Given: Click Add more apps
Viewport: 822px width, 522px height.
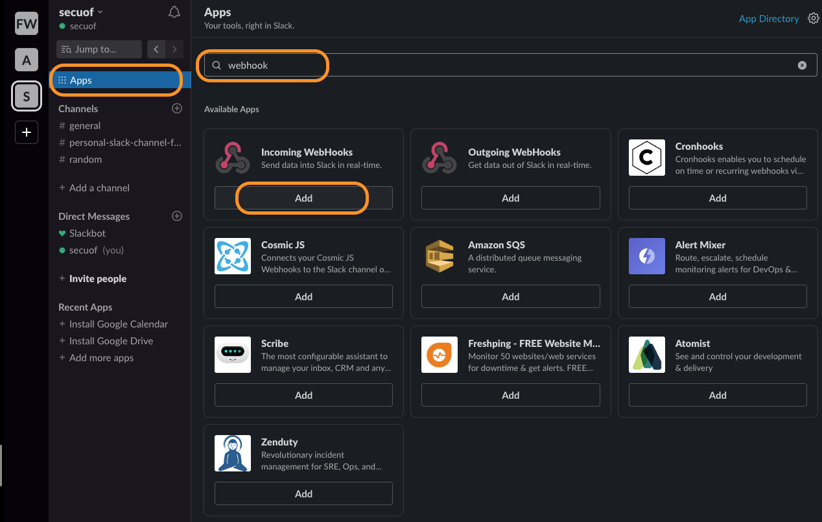Looking at the screenshot, I should 96,358.
